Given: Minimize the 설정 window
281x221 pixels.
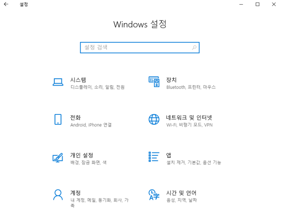Looking at the screenshot, I should (x=241, y=4).
